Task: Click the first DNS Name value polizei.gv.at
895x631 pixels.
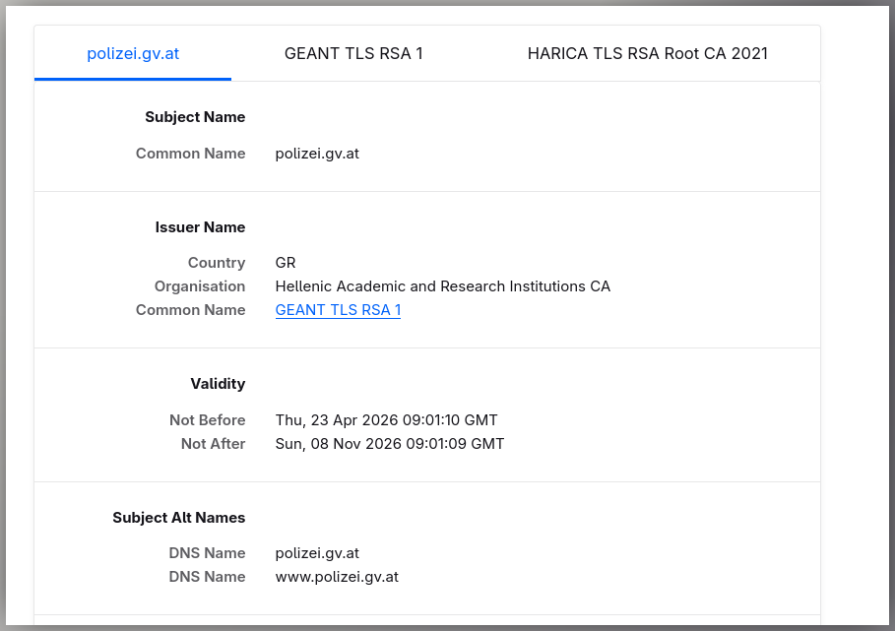Action: 317,553
